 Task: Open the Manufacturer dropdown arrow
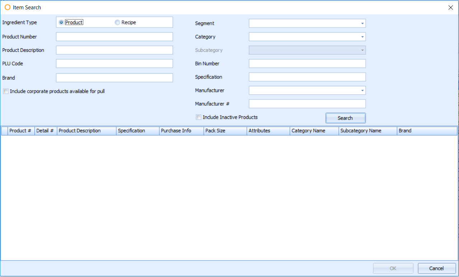pos(362,91)
